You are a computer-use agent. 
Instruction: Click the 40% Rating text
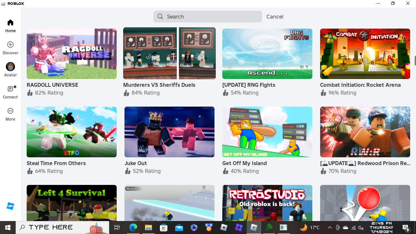(x=245, y=171)
